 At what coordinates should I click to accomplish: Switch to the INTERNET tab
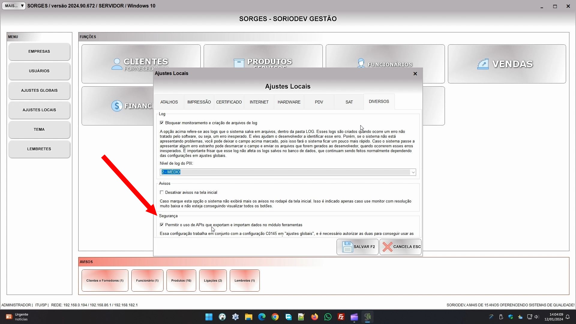259,102
